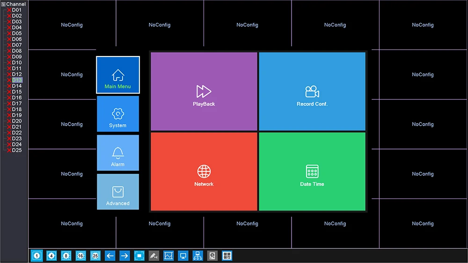Select channel D11 in the tree
The image size is (468, 263).
pyautogui.click(x=17, y=68)
